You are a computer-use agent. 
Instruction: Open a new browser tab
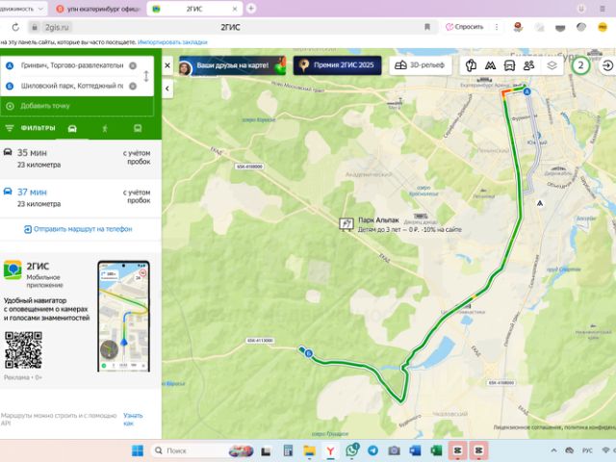[251, 9]
